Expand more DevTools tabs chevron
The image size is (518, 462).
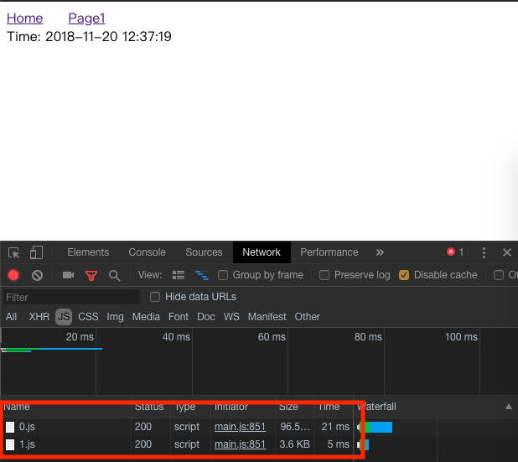click(x=380, y=252)
